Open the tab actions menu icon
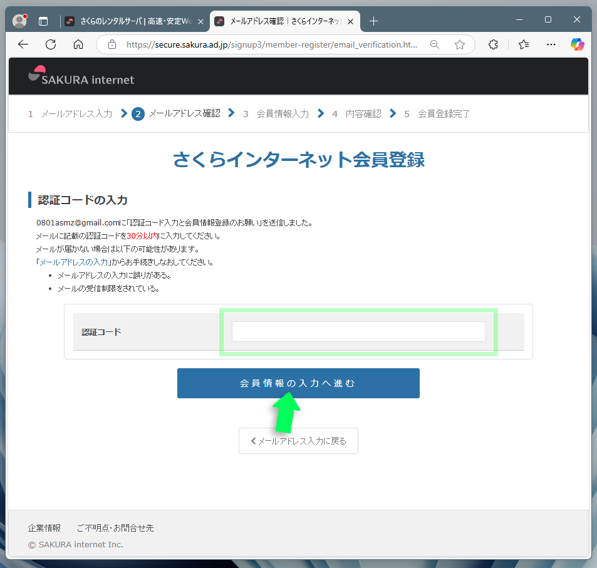The width and height of the screenshot is (597, 568). [x=43, y=21]
